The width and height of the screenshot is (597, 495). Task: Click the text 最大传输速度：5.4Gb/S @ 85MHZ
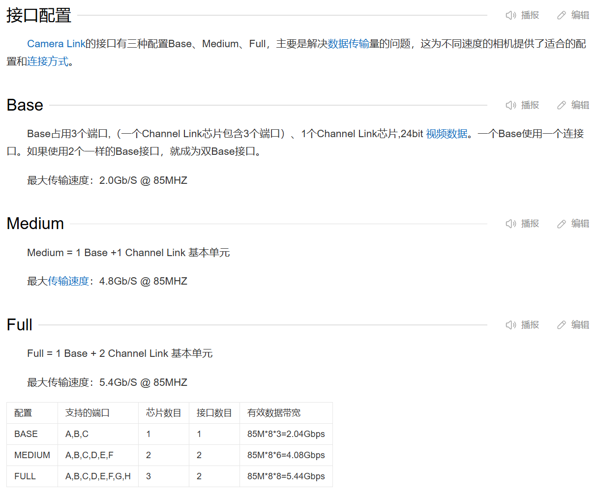click(107, 382)
